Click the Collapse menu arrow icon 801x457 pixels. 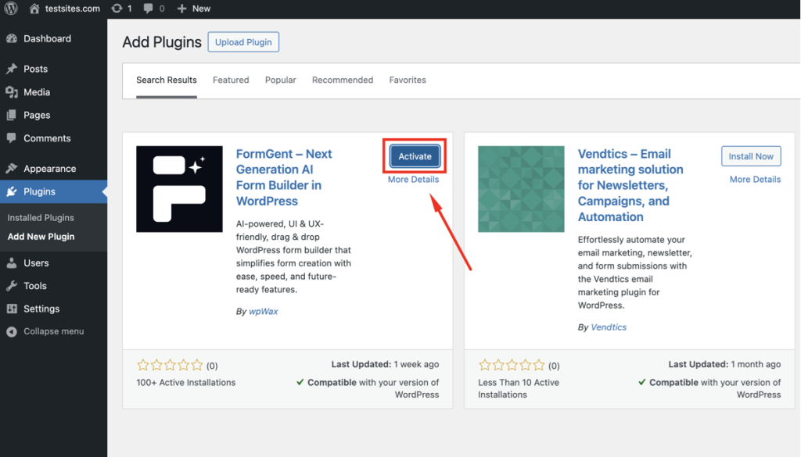point(12,331)
